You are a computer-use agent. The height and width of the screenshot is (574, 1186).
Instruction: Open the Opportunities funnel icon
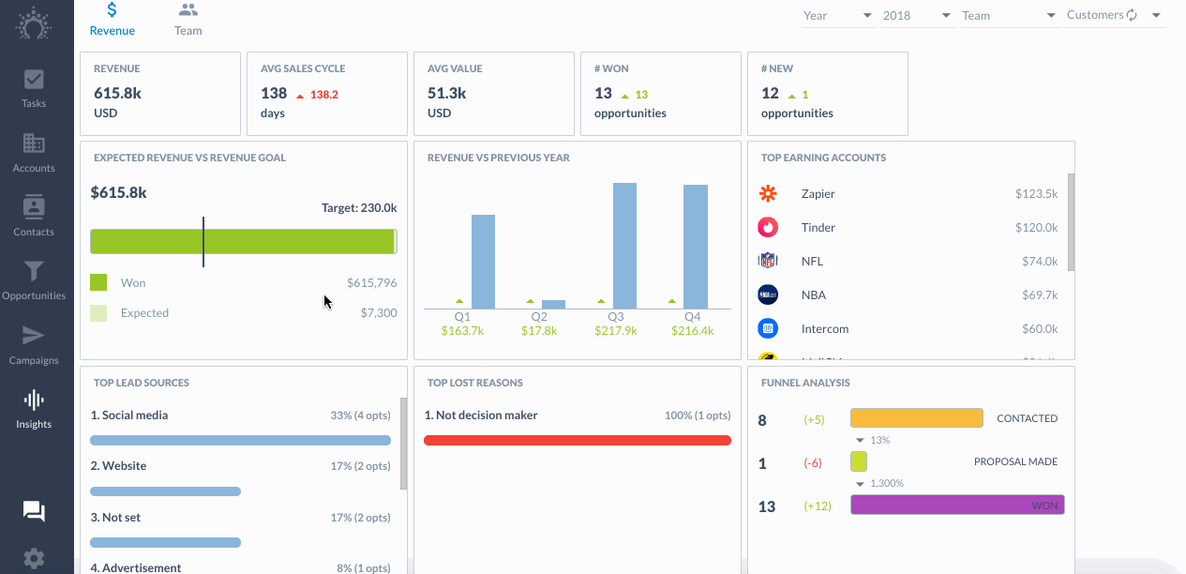click(34, 271)
